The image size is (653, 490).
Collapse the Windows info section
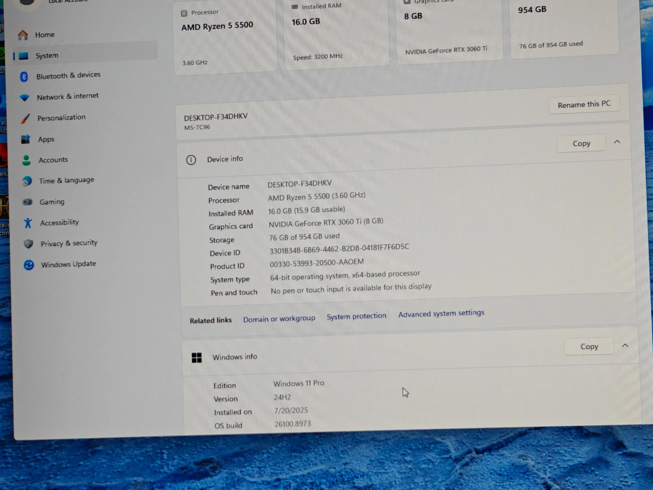(x=625, y=345)
